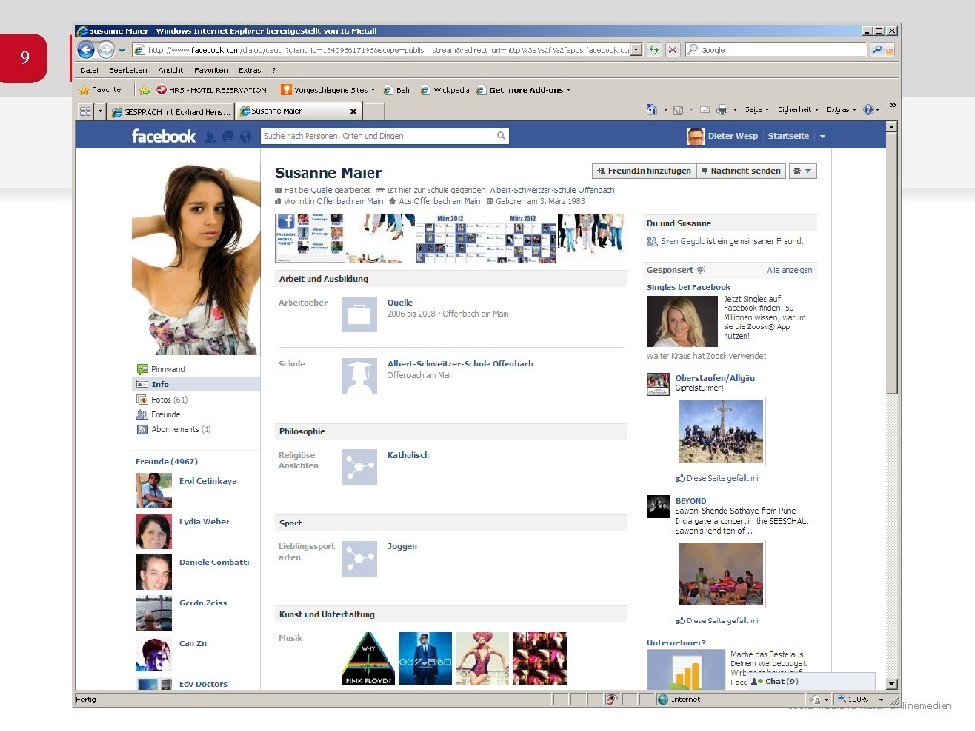Click Freundin hinzufügen button
The height and width of the screenshot is (731, 975).
coord(644,171)
